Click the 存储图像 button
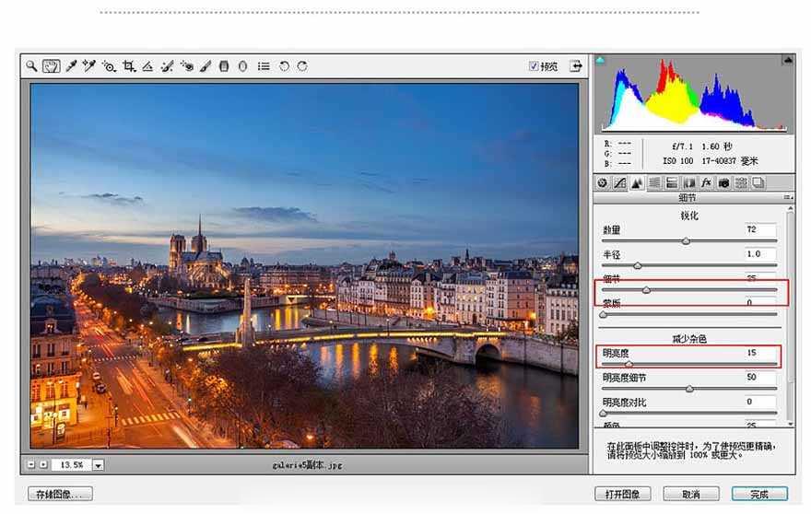The image size is (811, 514). 61,495
